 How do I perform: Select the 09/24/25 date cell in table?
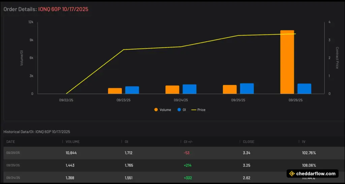click(13, 178)
